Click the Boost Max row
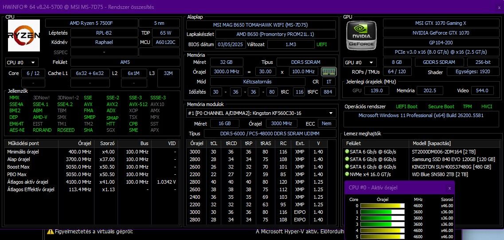 point(92,167)
